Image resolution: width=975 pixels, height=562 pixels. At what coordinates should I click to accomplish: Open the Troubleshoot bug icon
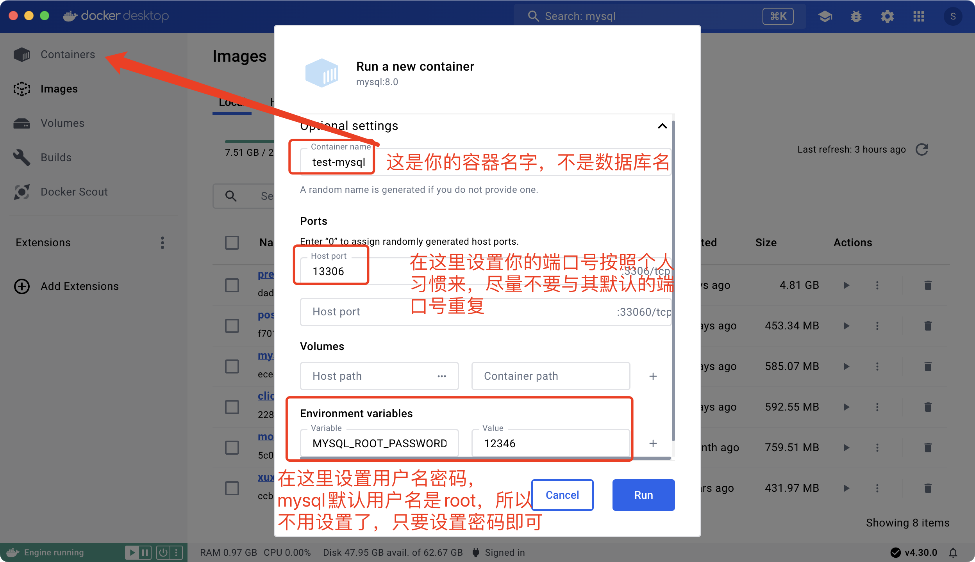click(856, 16)
